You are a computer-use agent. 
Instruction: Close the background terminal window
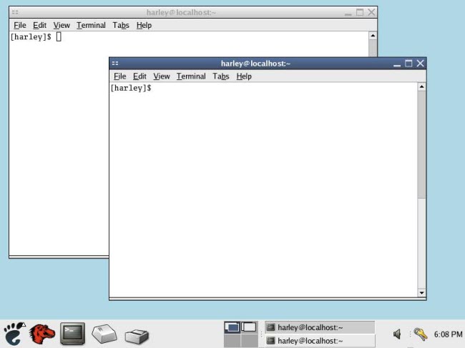[371, 12]
